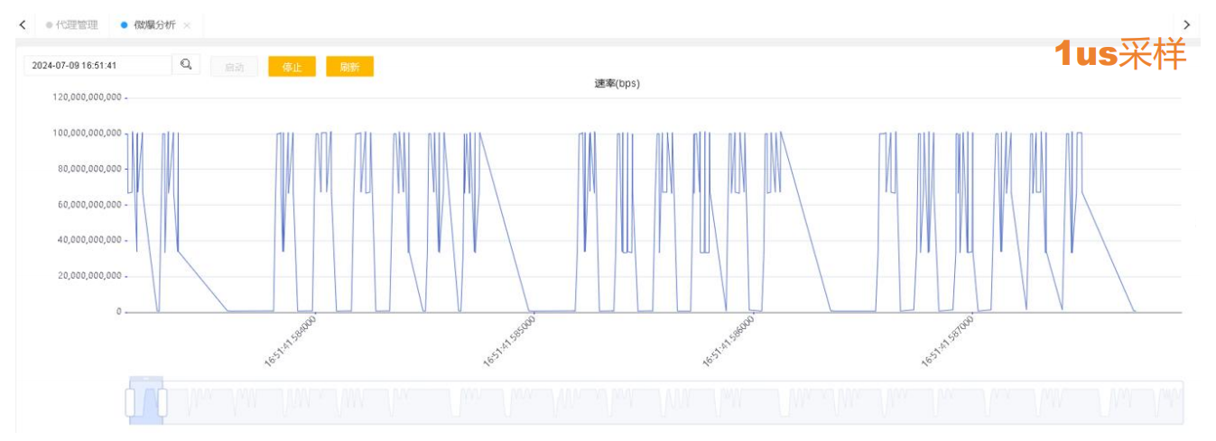1216x441 pixels.
Task: Close the 微爆分析 tab
Action: point(187,25)
